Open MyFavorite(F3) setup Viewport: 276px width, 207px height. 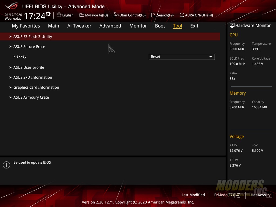[96, 15]
